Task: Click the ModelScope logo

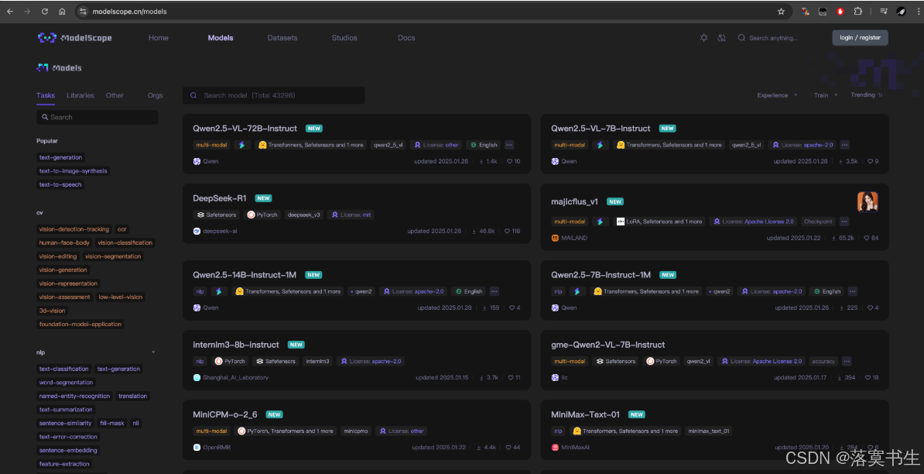Action: (x=74, y=38)
